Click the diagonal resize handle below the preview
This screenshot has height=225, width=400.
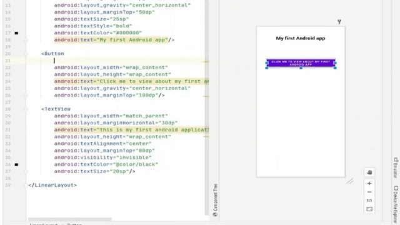pos(350,181)
